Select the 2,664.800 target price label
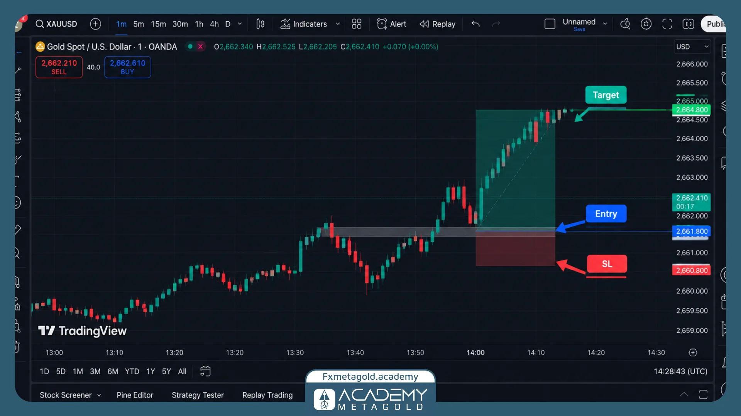This screenshot has width=741, height=416. point(692,110)
